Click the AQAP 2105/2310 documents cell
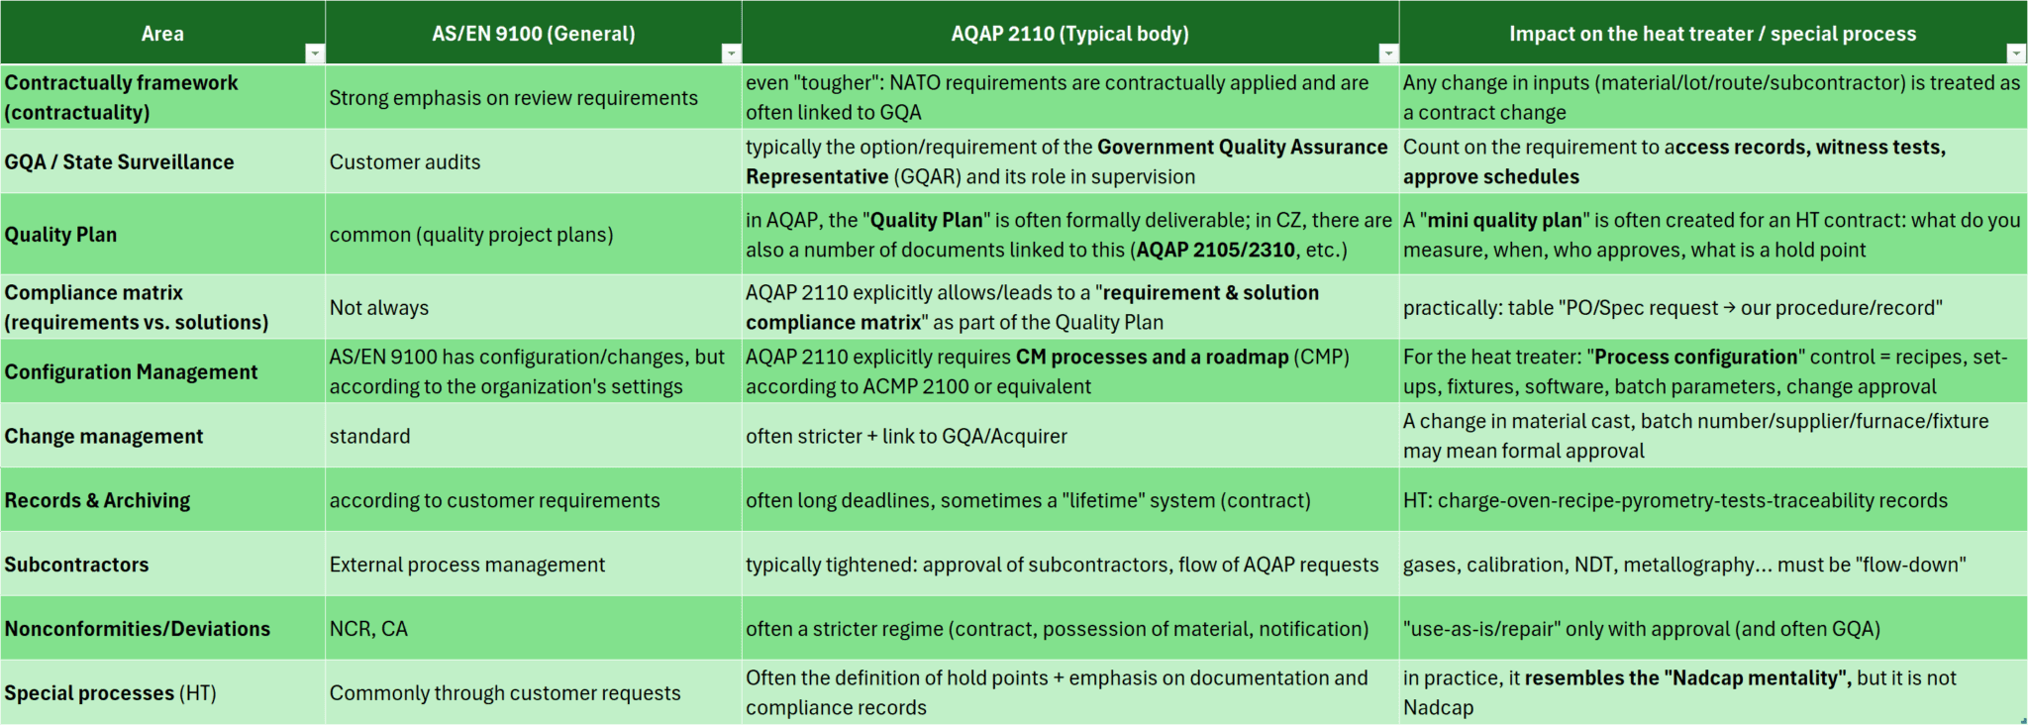The image size is (2028, 725). 1070,234
